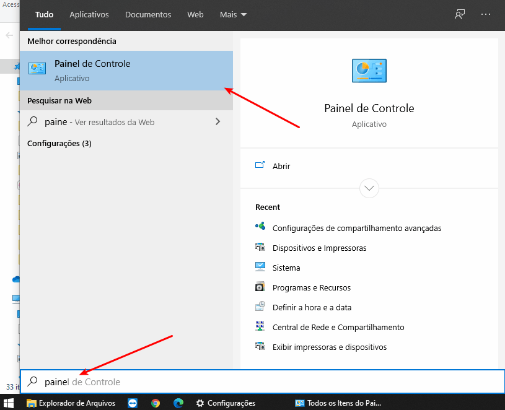Open Programas e Recursos recent item
Image resolution: width=505 pixels, height=410 pixels.
(312, 288)
